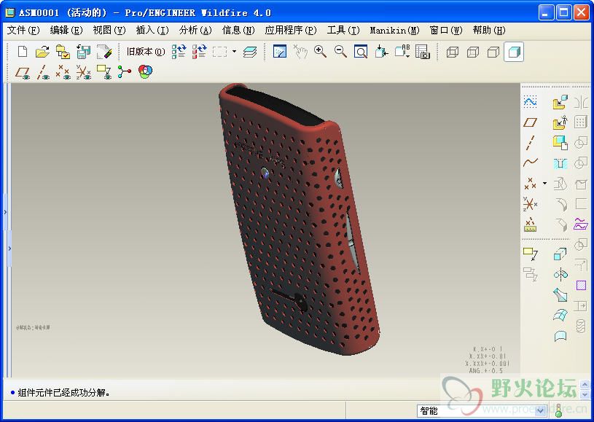Open the 视图(V) menu

coord(109,30)
